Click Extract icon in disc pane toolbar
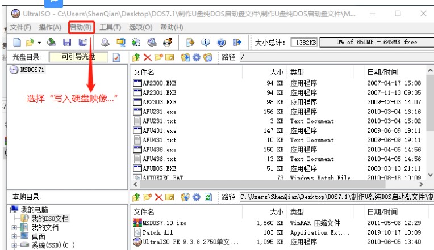This screenshot has width=434, height=250. pyautogui.click(x=185, y=57)
